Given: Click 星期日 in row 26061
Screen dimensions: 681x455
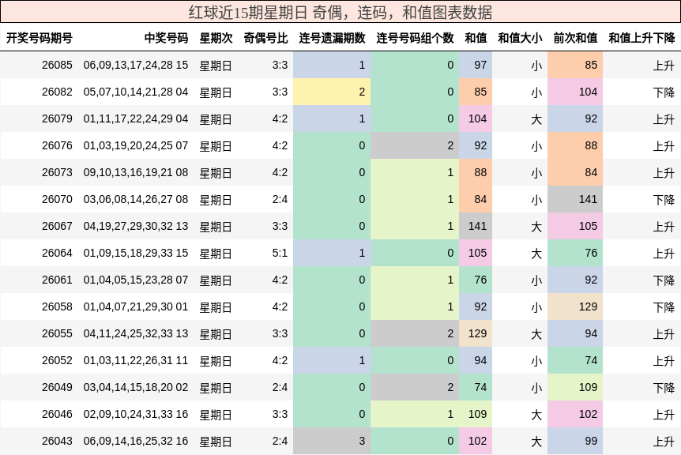Looking at the screenshot, I should click(x=216, y=280).
